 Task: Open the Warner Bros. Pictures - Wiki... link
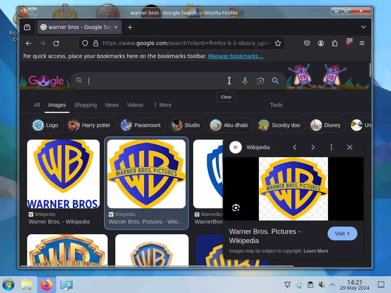[x=146, y=222]
